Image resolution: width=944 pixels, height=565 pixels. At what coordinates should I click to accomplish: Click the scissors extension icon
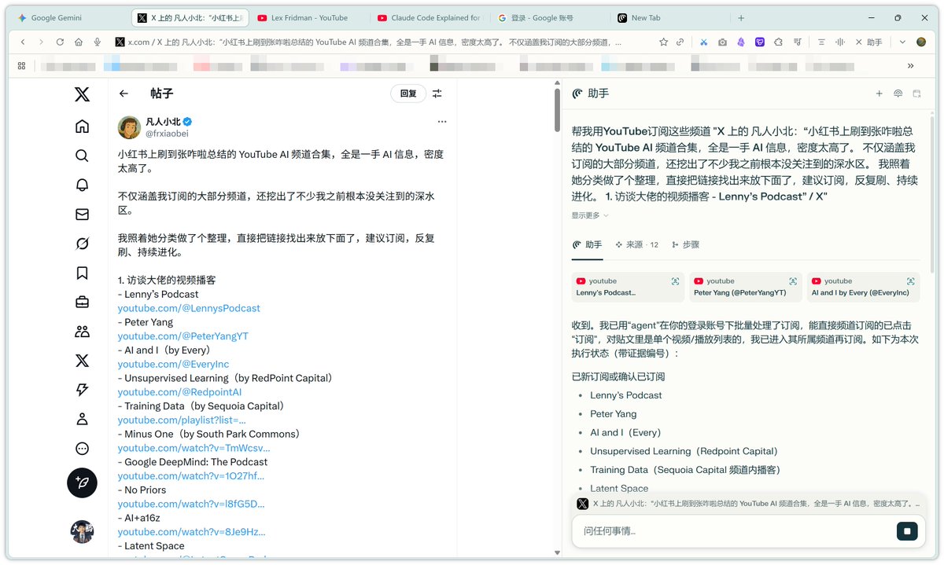[x=704, y=42]
